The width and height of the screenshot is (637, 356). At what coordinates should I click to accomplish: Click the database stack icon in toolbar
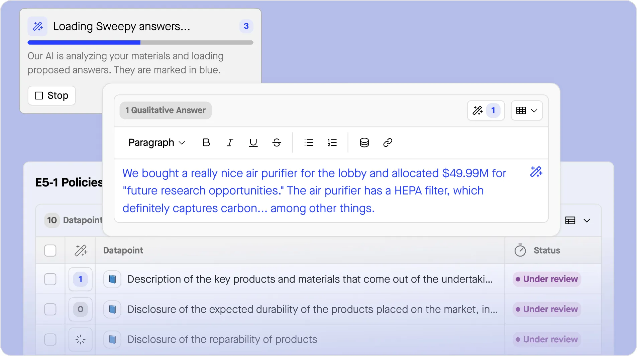[x=364, y=143]
